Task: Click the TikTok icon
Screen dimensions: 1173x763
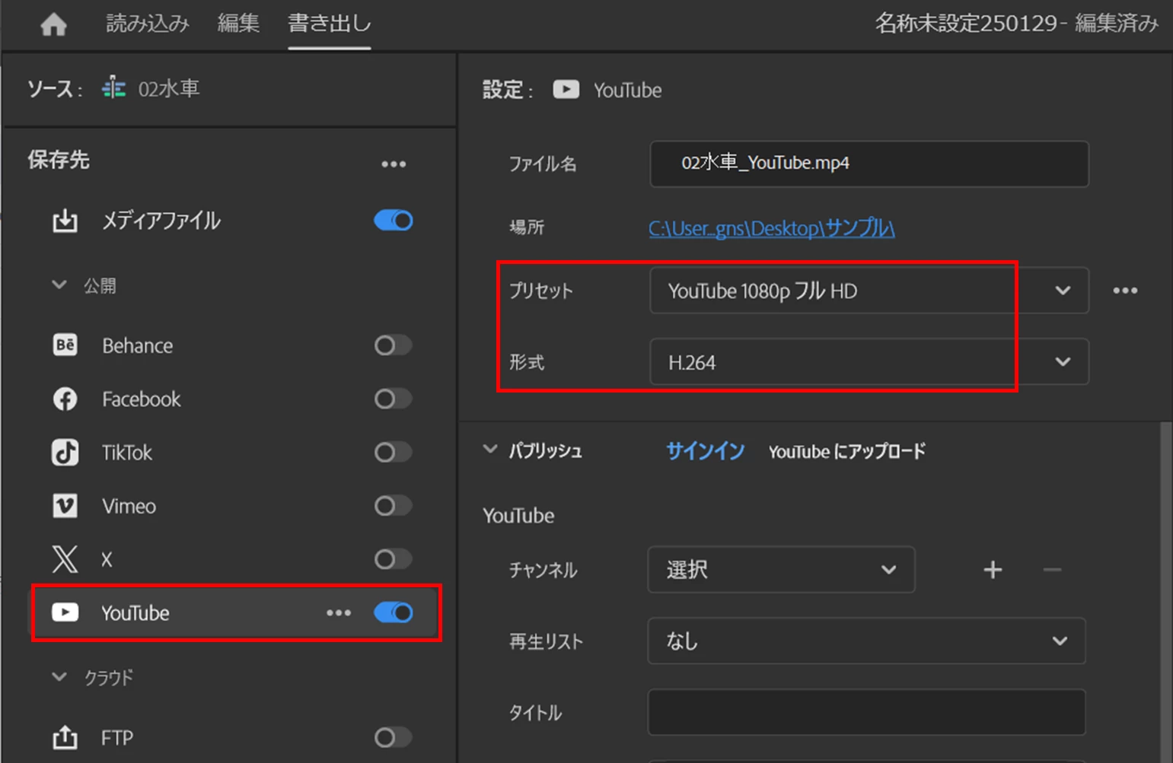Action: (65, 453)
